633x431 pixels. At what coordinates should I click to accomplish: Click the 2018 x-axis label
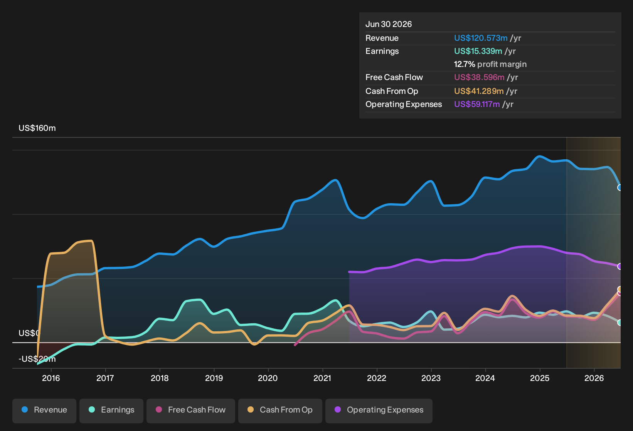tap(160, 378)
